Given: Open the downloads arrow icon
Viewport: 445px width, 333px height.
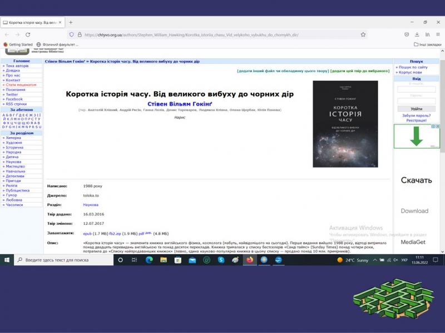Looking at the screenshot, I should pos(417,34).
